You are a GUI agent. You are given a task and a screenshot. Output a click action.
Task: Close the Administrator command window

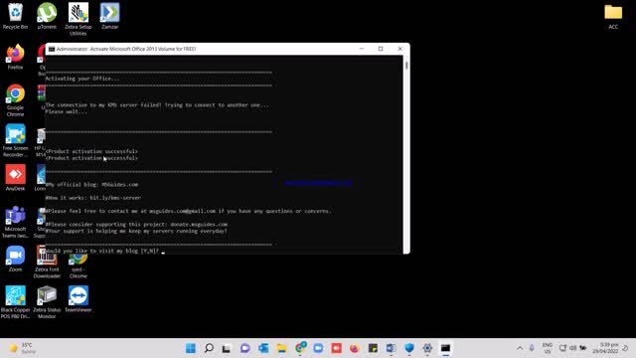pyautogui.click(x=399, y=49)
